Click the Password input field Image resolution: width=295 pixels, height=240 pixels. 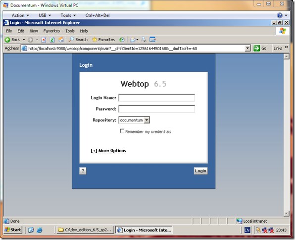pyautogui.click(x=157, y=109)
